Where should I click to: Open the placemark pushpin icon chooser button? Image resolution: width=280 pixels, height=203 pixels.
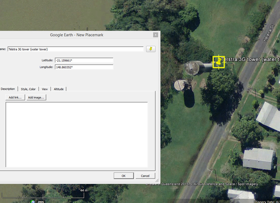pyautogui.click(x=151, y=49)
